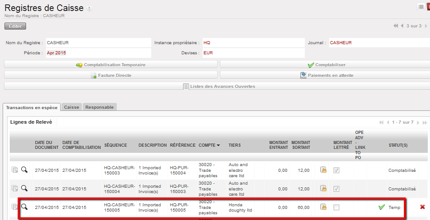
Task: Click help icon beside Registres de Caisse
Action: tap(90, 9)
